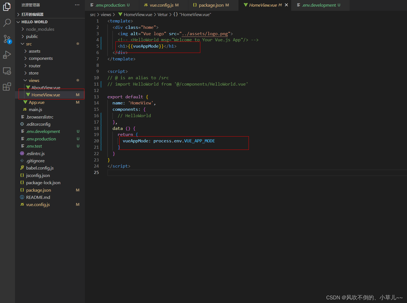Click the "HomeView.vue" object breadcrumb
The height and width of the screenshot is (303, 407).
click(192, 15)
